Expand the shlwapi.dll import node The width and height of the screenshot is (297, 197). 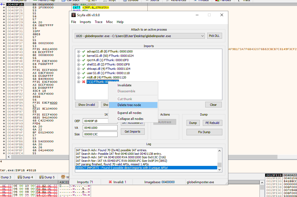tap(78, 69)
